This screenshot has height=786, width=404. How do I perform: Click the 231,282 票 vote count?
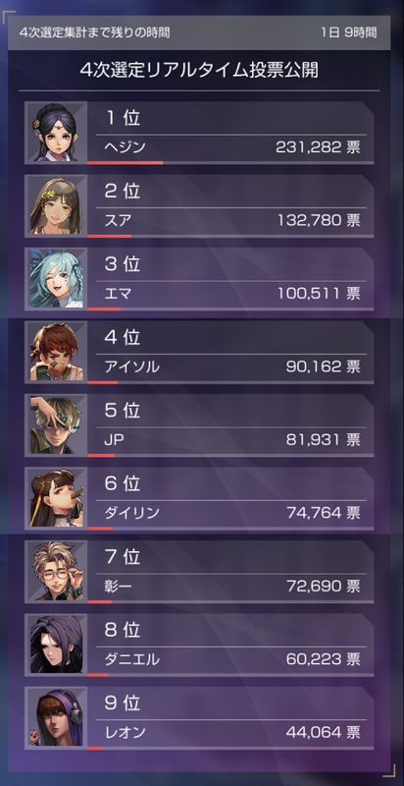click(x=318, y=147)
